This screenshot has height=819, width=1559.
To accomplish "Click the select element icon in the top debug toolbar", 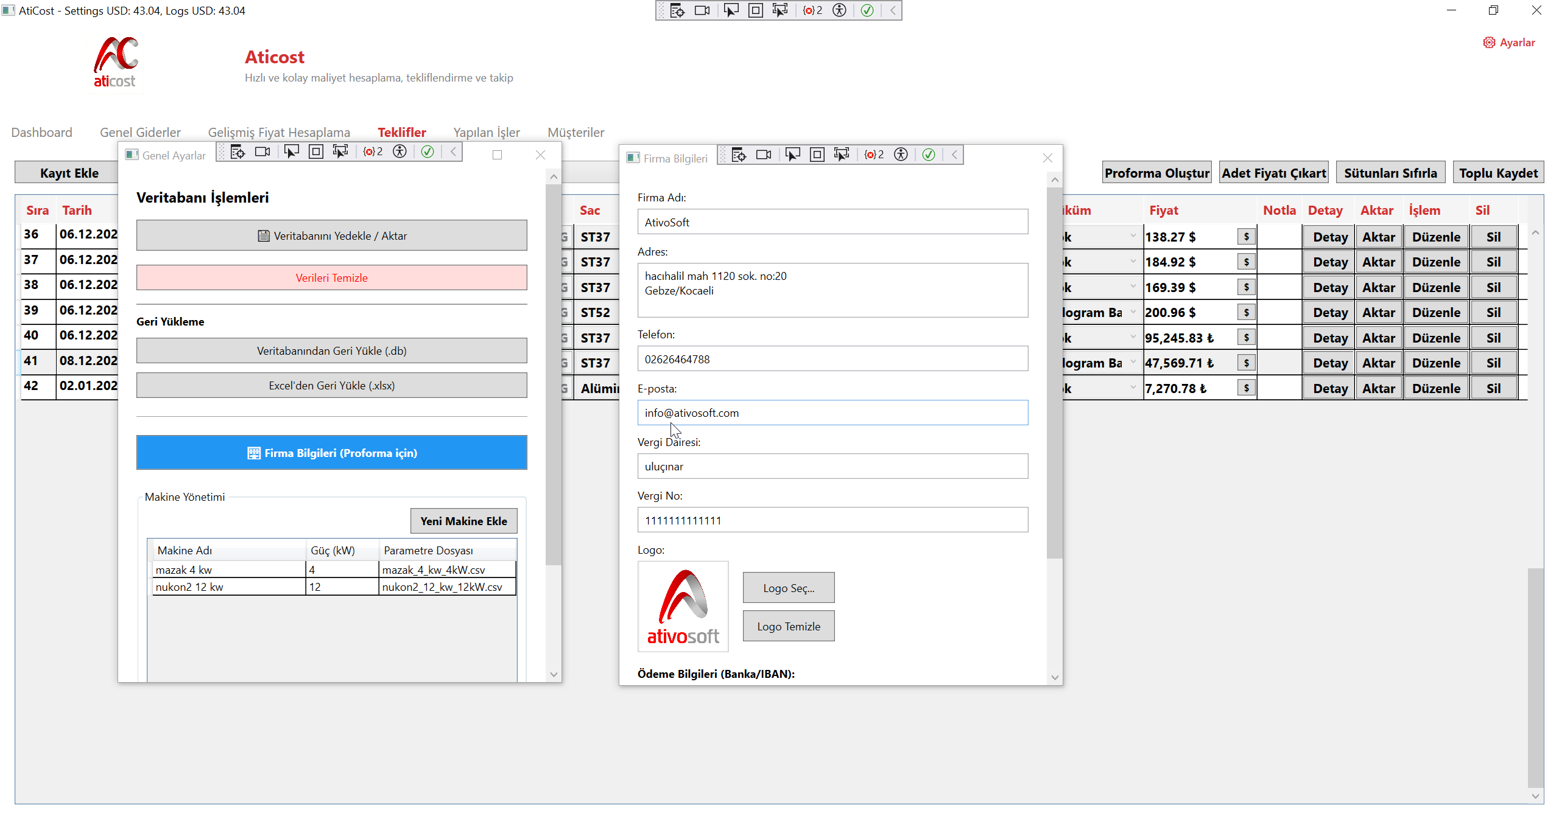I will (x=731, y=10).
